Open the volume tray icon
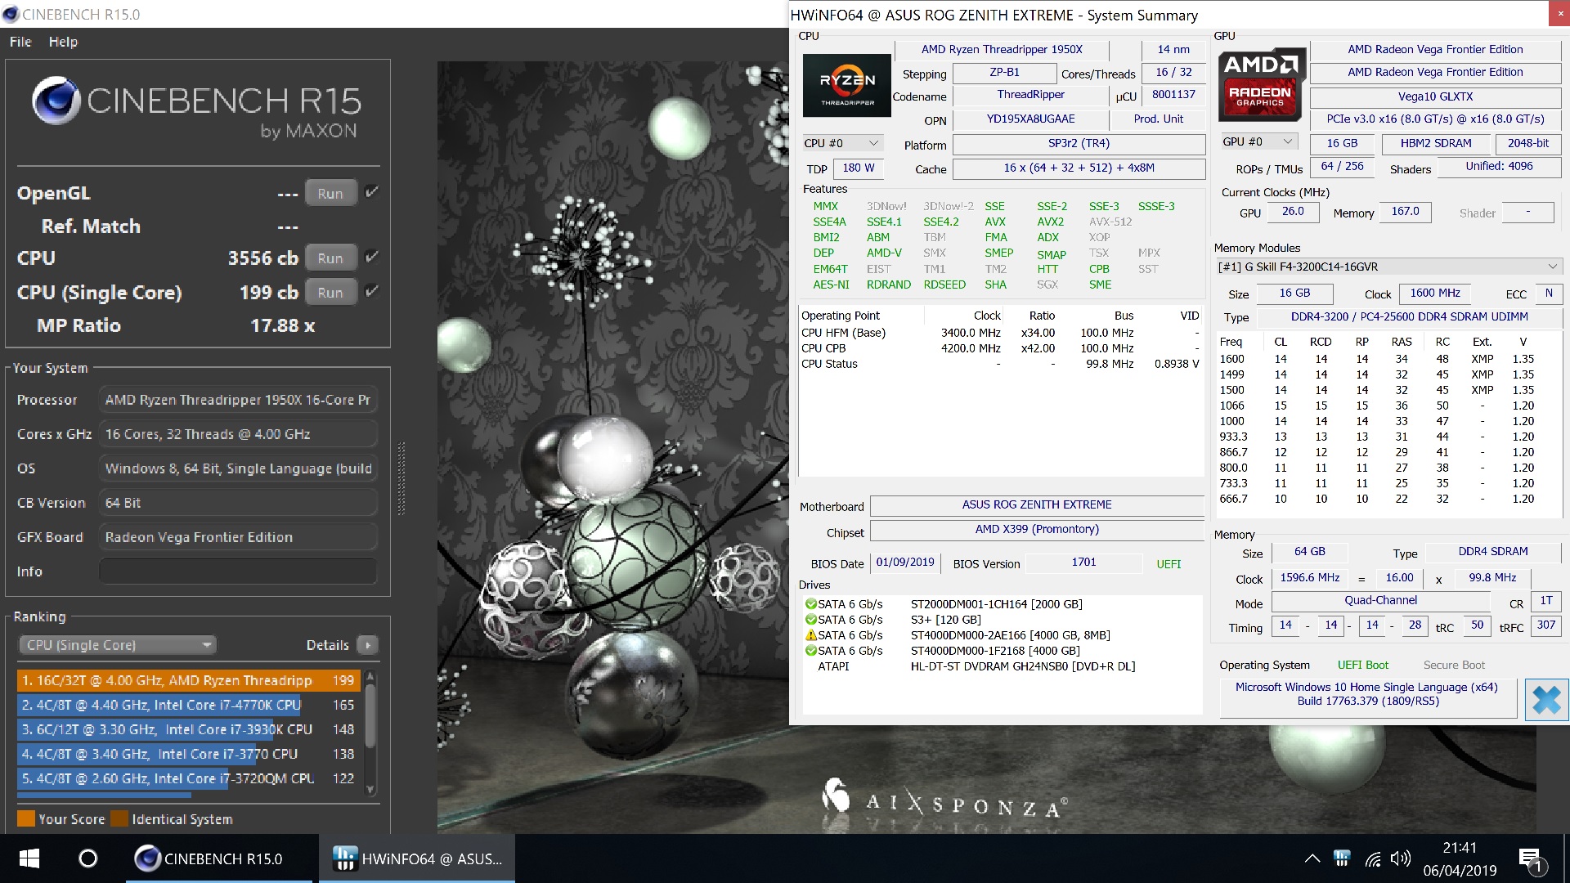The image size is (1570, 883). tap(1401, 858)
